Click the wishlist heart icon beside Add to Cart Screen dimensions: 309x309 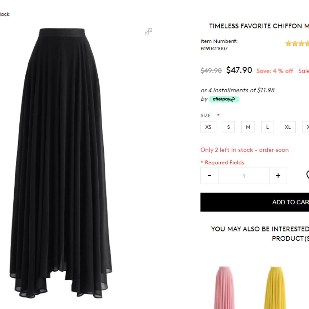308,175
